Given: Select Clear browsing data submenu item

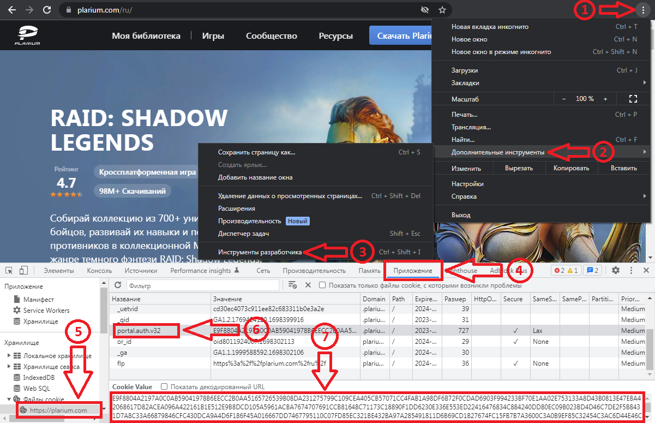Looking at the screenshot, I should click(316, 196).
